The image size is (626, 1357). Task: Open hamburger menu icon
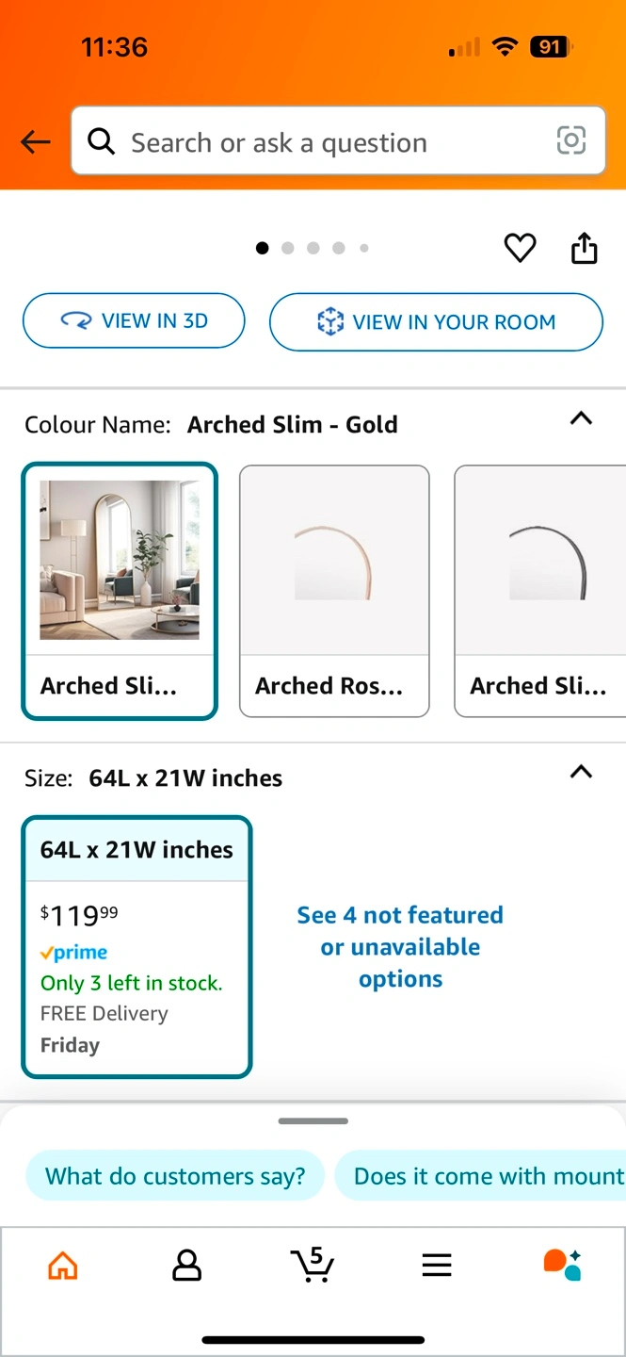click(437, 1266)
